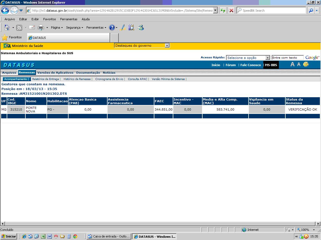Open the Ferramentas menu in menu bar
This screenshot has height=240, width=321.
point(69,19)
